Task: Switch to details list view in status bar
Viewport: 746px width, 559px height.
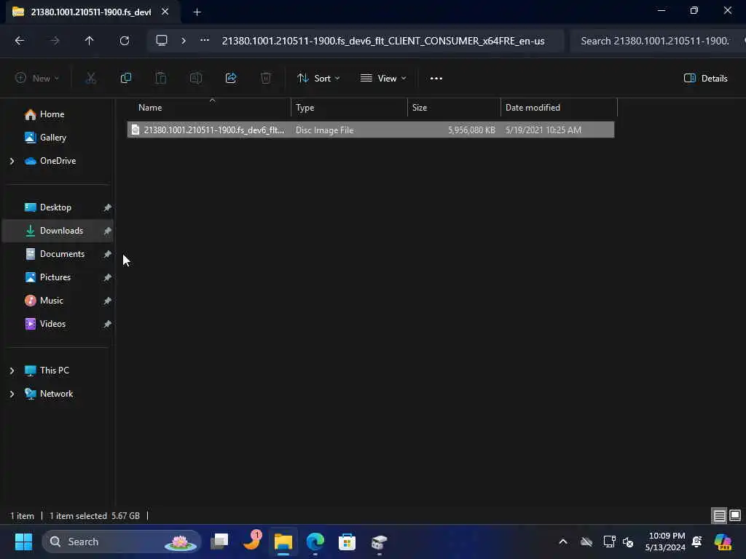Action: (719, 516)
